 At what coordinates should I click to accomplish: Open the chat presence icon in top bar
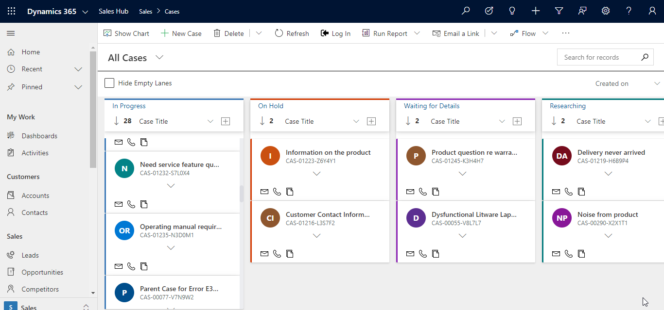click(582, 11)
